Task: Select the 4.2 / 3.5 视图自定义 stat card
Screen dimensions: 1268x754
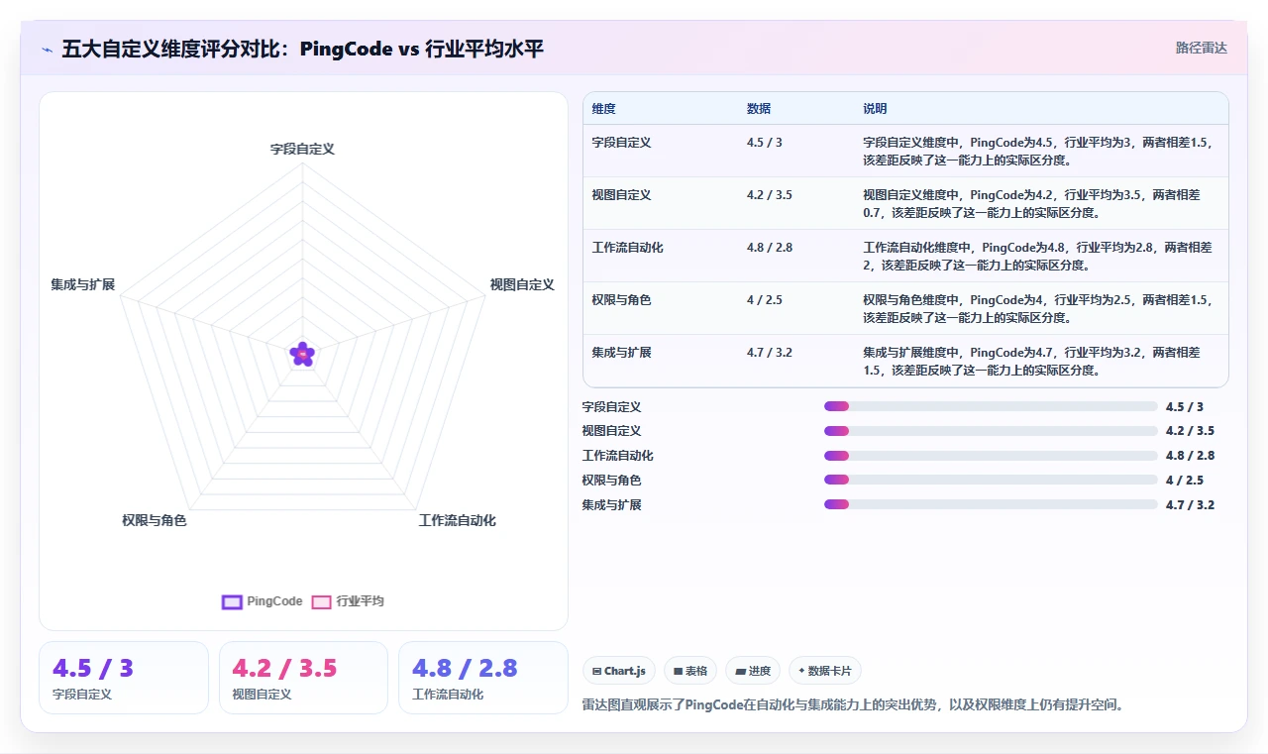Action: point(303,678)
